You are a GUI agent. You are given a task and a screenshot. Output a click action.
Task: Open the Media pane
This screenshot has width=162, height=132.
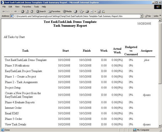tap(67, 11)
